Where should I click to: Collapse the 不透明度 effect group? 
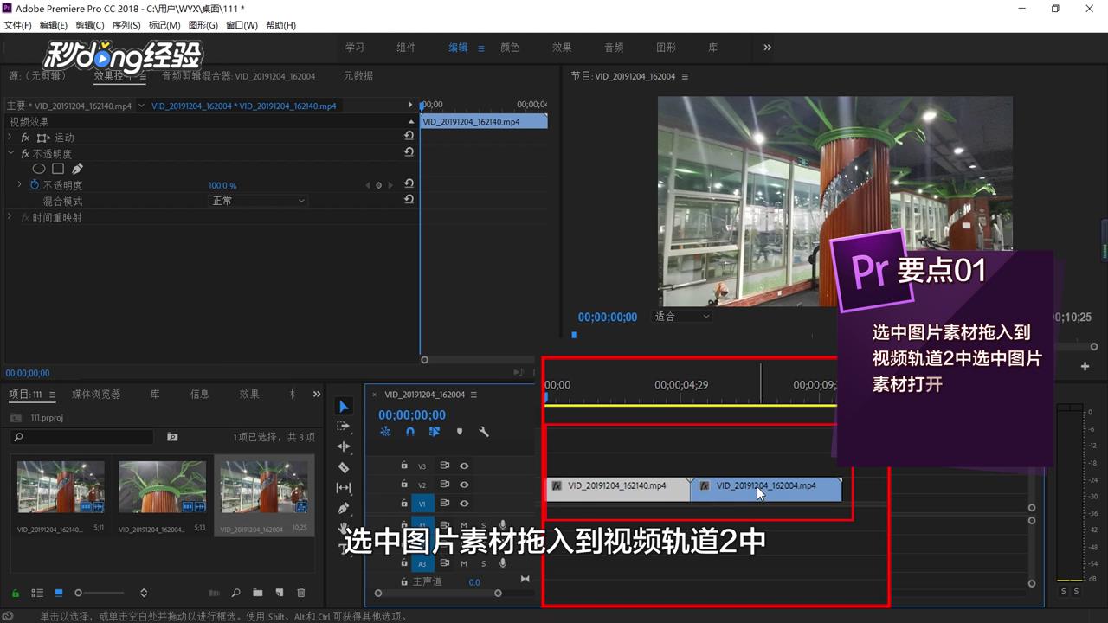tap(10, 153)
